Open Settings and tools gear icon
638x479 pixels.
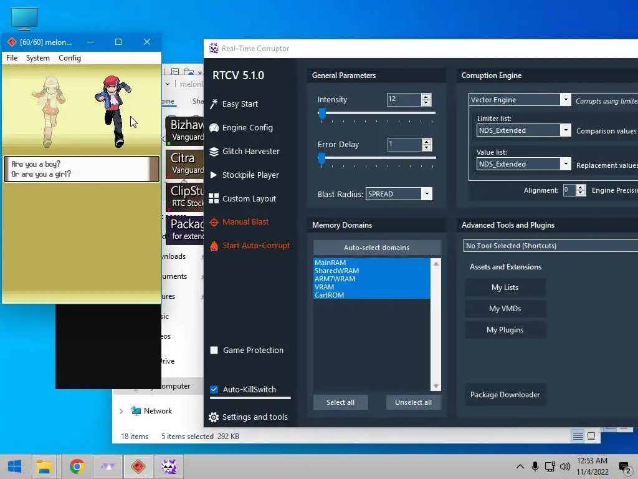tap(214, 417)
